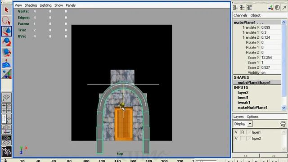
Task: Open the viewport Show menu
Action: point(58,5)
